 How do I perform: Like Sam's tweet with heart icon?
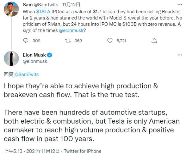(x=110, y=41)
